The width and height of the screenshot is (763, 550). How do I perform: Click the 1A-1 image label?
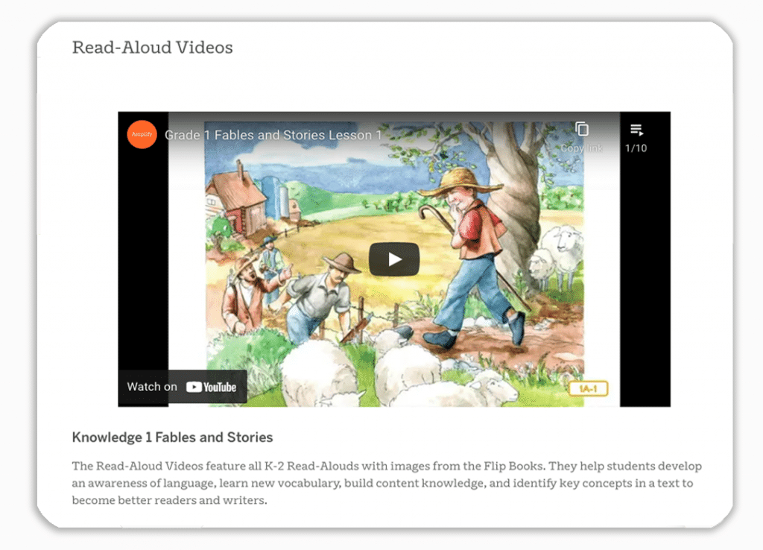pyautogui.click(x=589, y=388)
